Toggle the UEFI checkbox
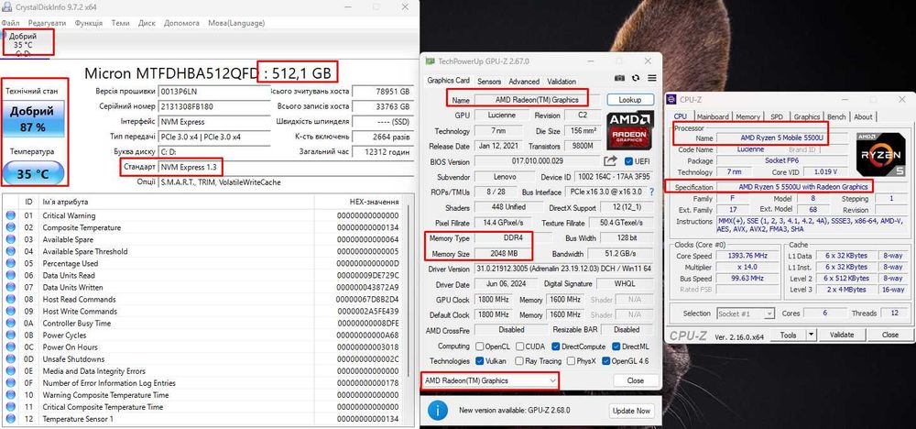 (628, 161)
